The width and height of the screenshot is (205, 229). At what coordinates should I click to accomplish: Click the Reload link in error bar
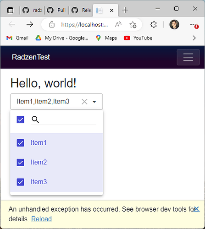tap(41, 219)
